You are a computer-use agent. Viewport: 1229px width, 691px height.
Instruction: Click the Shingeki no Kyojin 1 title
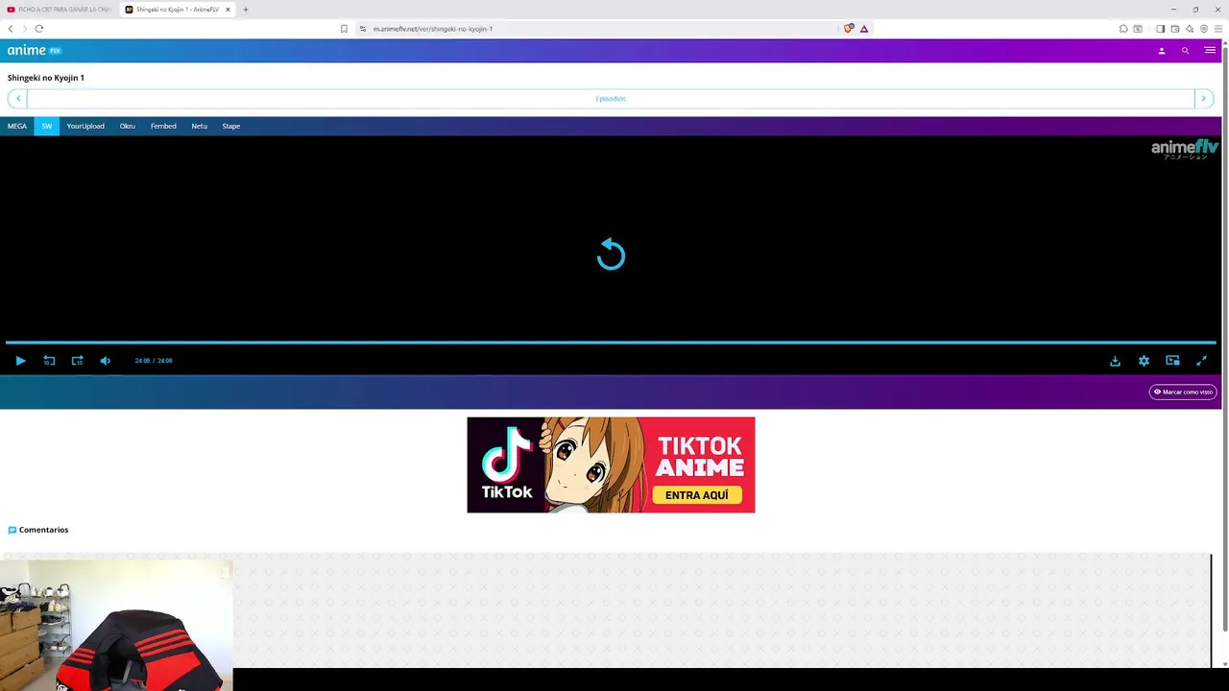point(46,78)
